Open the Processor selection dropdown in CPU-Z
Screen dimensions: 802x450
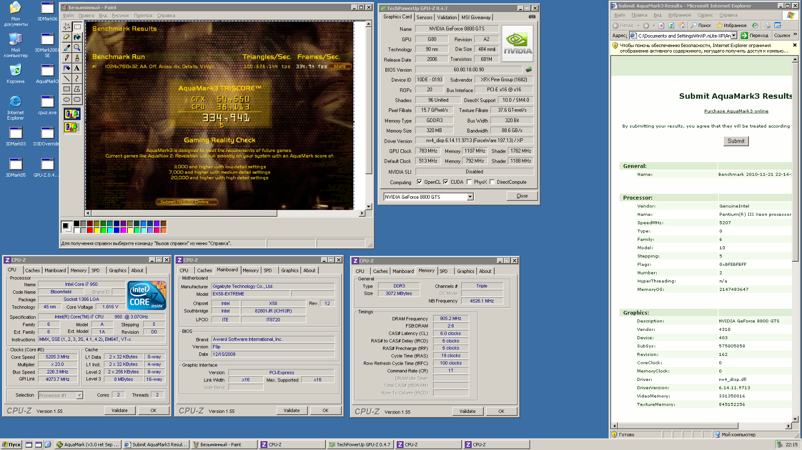coord(79,395)
